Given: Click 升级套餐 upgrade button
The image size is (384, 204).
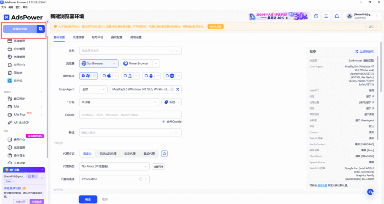Looking at the screenshot, I should (37, 201).
